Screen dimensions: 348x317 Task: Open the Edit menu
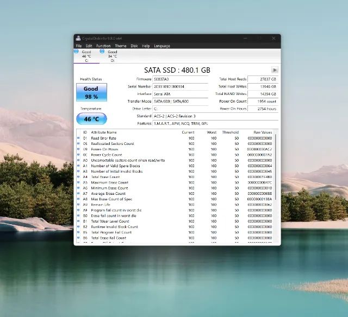(89, 46)
